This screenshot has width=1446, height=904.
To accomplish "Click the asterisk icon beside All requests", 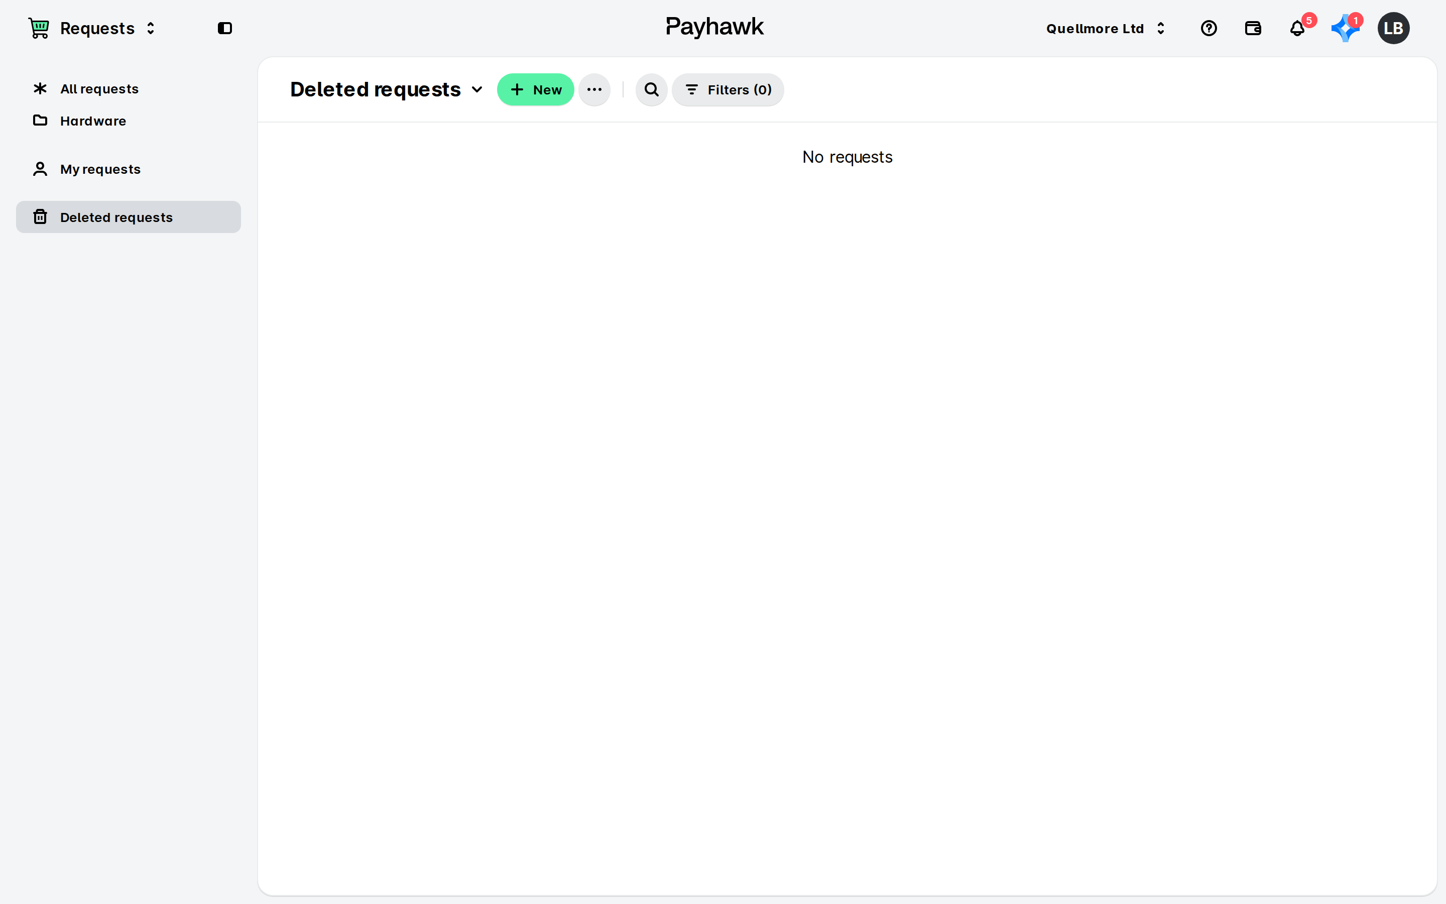I will click(40, 88).
